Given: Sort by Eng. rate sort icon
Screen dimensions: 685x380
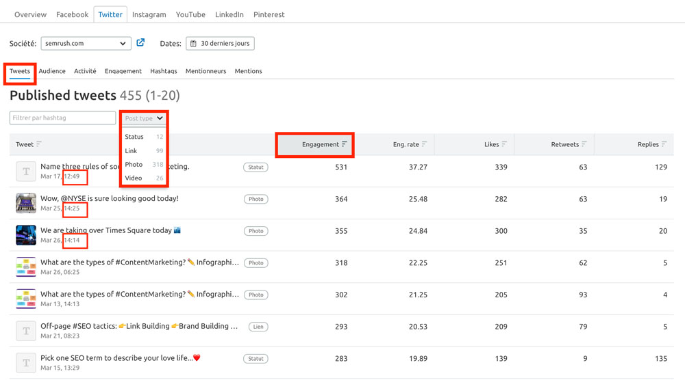Looking at the screenshot, I should [x=424, y=144].
